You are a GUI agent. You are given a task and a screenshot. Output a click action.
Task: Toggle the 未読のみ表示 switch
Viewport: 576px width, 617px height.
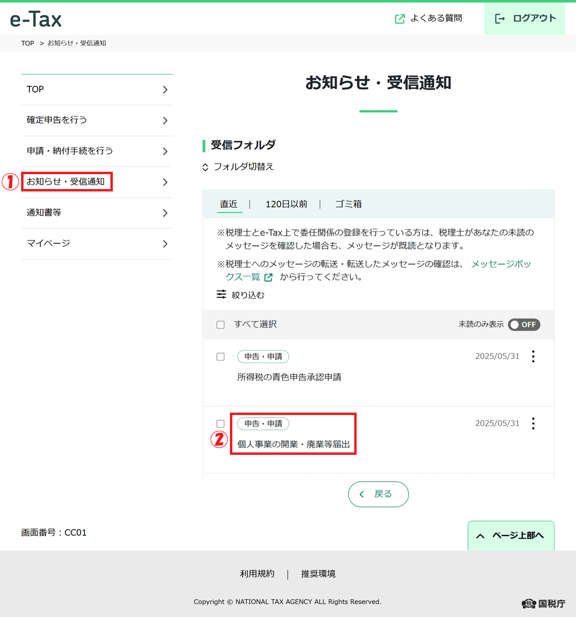tap(524, 325)
